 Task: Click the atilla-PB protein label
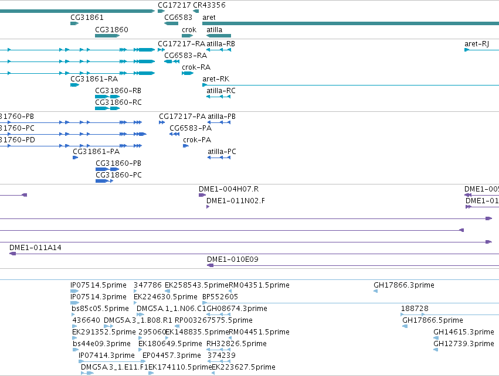point(222,117)
